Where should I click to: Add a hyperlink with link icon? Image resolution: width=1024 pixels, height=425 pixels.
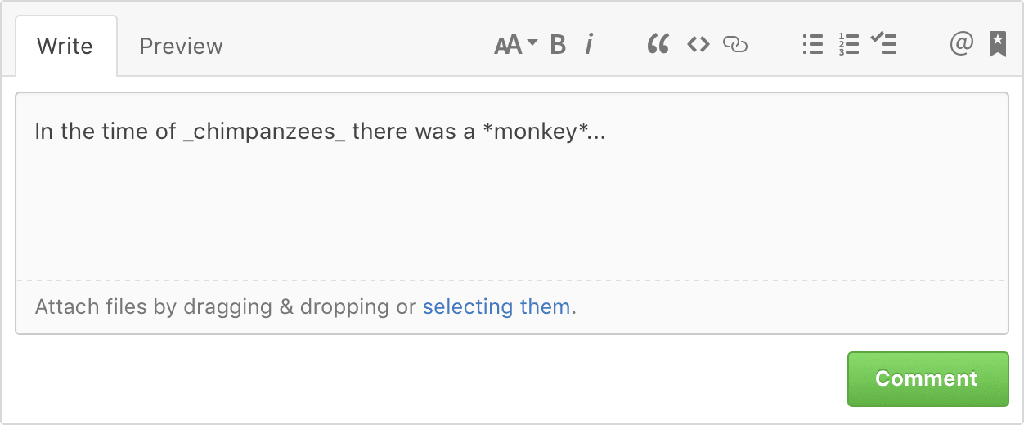(x=735, y=44)
